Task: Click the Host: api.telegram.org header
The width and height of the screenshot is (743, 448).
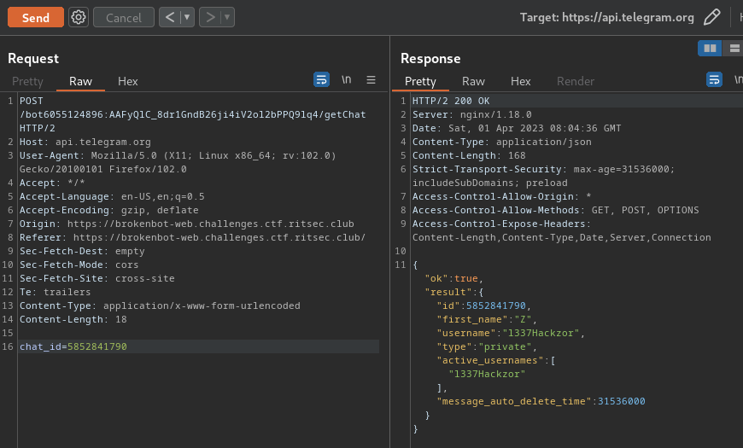Action: pos(85,142)
